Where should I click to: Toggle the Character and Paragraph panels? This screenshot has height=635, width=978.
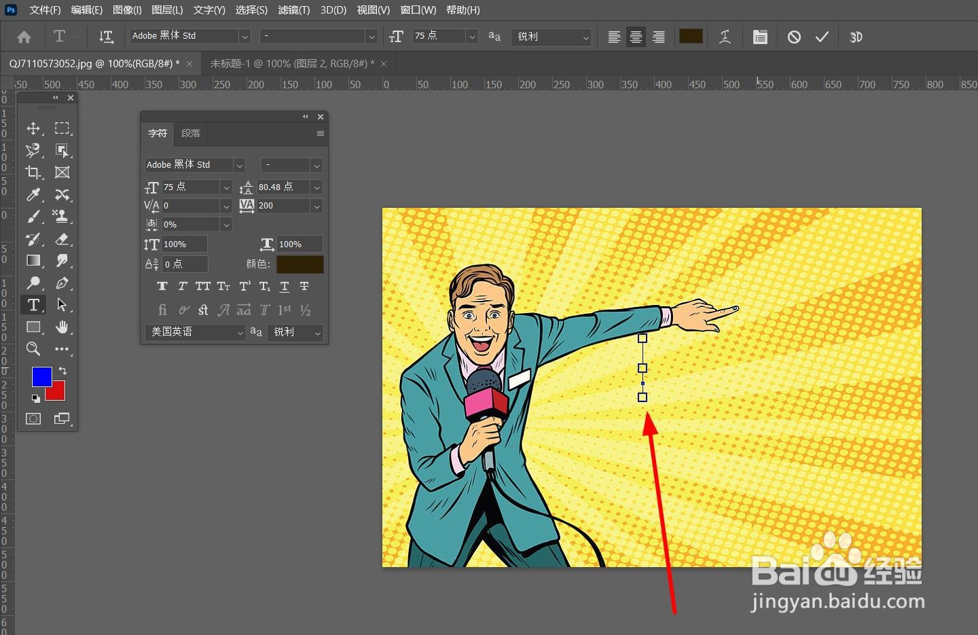pyautogui.click(x=760, y=37)
